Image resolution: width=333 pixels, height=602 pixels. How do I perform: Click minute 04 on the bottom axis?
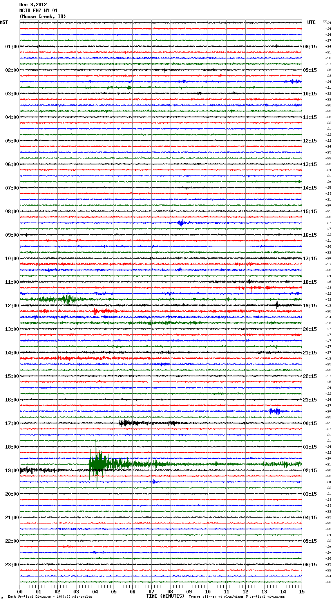[x=95, y=591]
